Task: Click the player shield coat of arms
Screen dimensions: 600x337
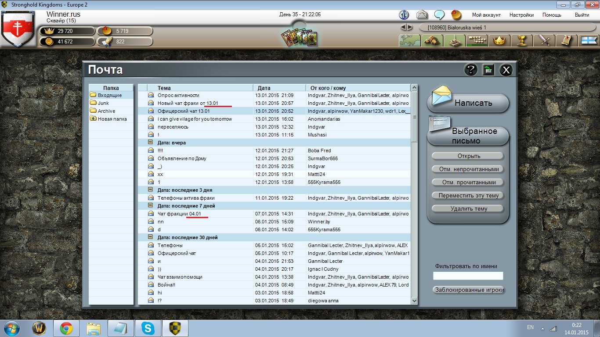Action: tap(18, 28)
